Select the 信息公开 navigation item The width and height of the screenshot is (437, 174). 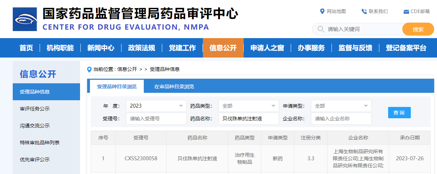[x=223, y=48]
